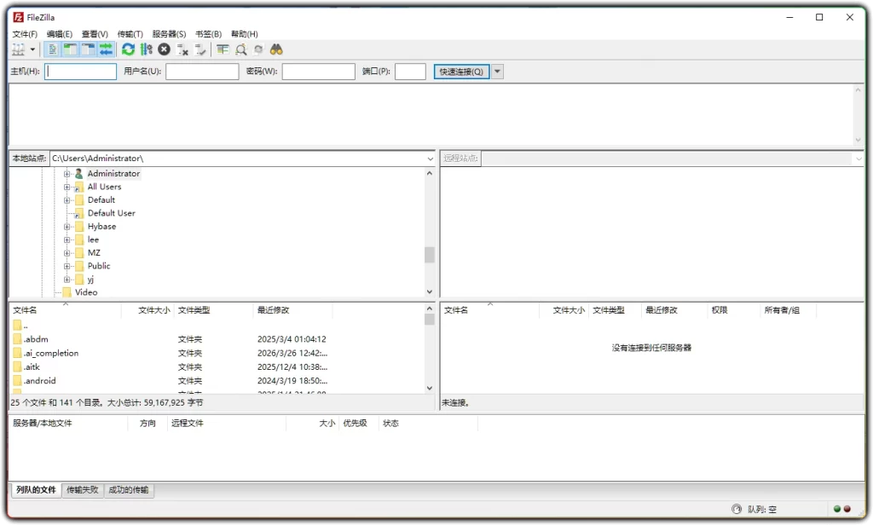Image resolution: width=873 pixels, height=525 pixels.
Task: Click inside the 主机(H) host input field
Action: (79, 71)
